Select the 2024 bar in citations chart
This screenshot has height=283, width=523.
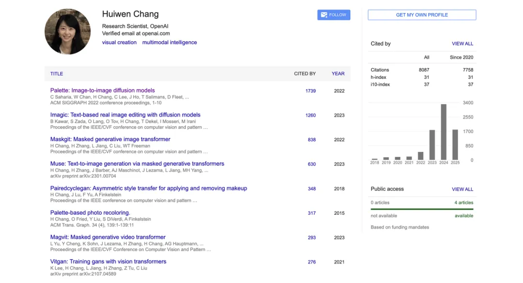(x=444, y=132)
